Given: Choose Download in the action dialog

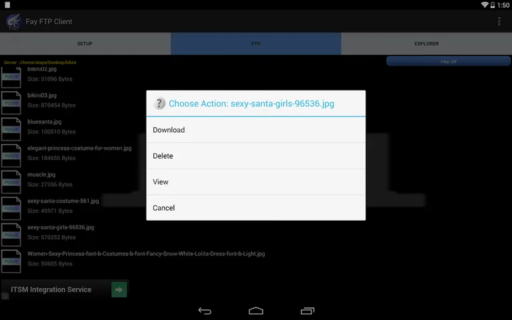Looking at the screenshot, I should [256, 129].
